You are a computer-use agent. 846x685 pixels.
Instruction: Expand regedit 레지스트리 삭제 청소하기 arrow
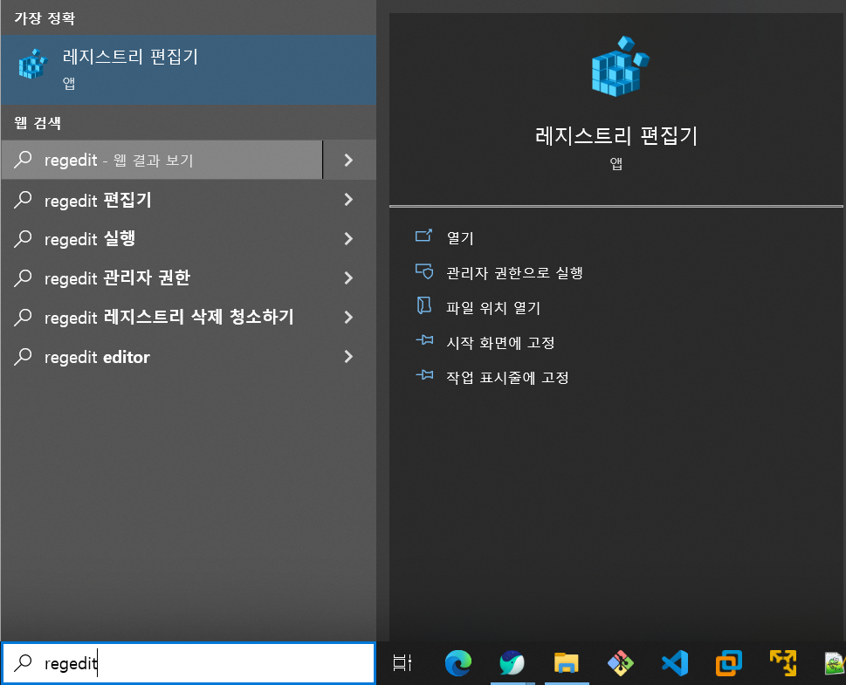click(348, 317)
